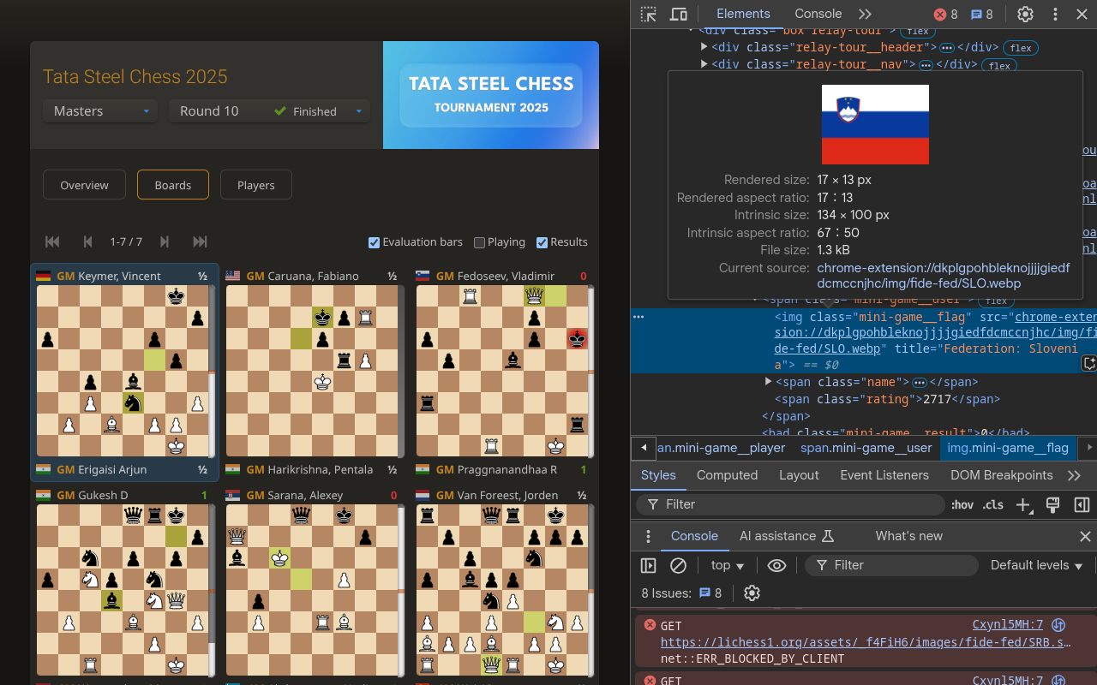Open the Default levels dropdown

1037,565
